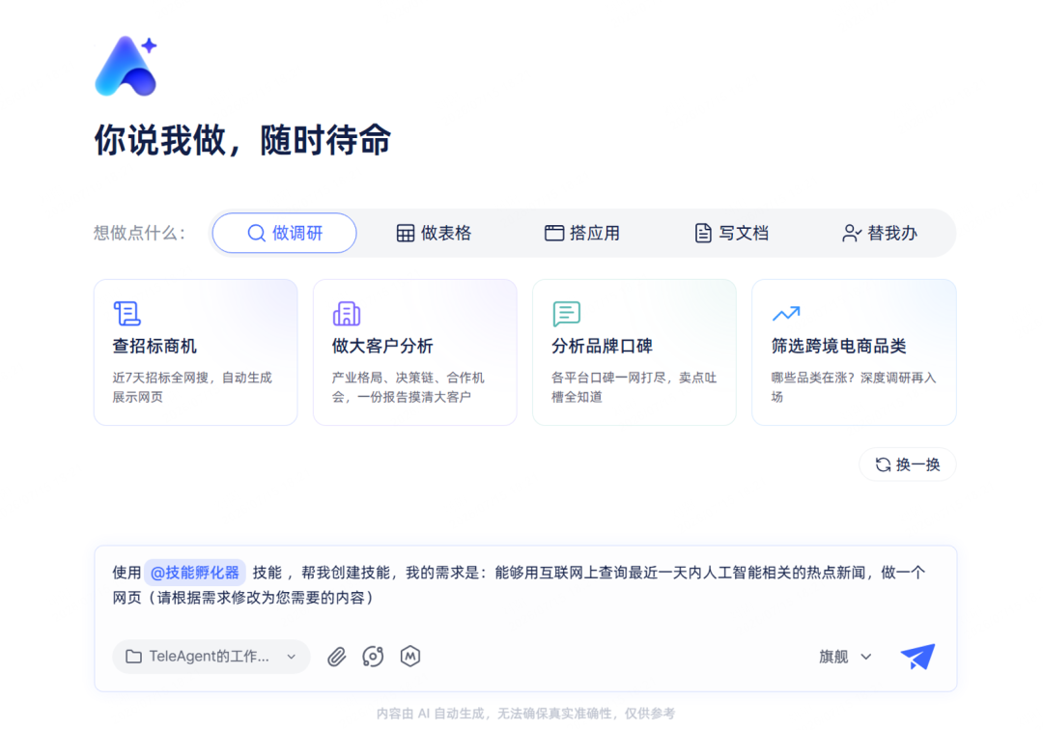1043x730 pixels.
Task: Switch to the 搭应用 tab
Action: tap(582, 234)
